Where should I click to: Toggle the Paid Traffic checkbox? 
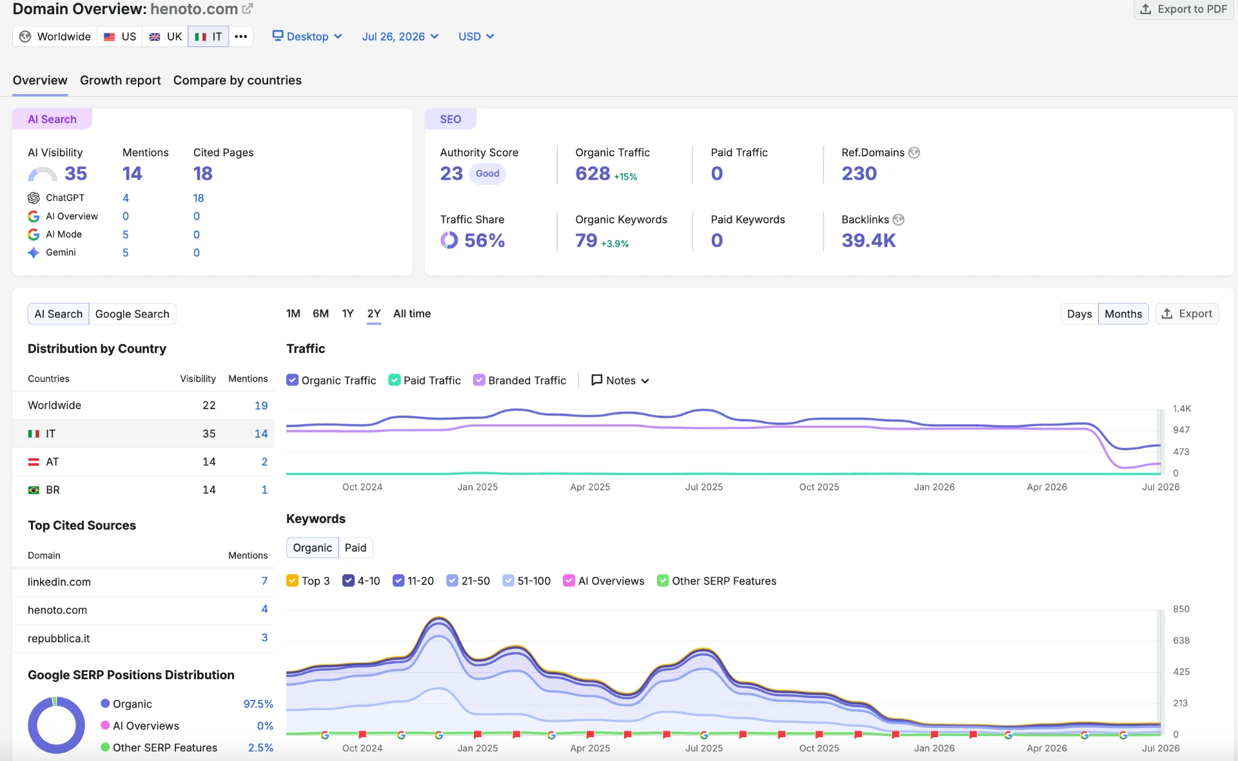(x=395, y=380)
